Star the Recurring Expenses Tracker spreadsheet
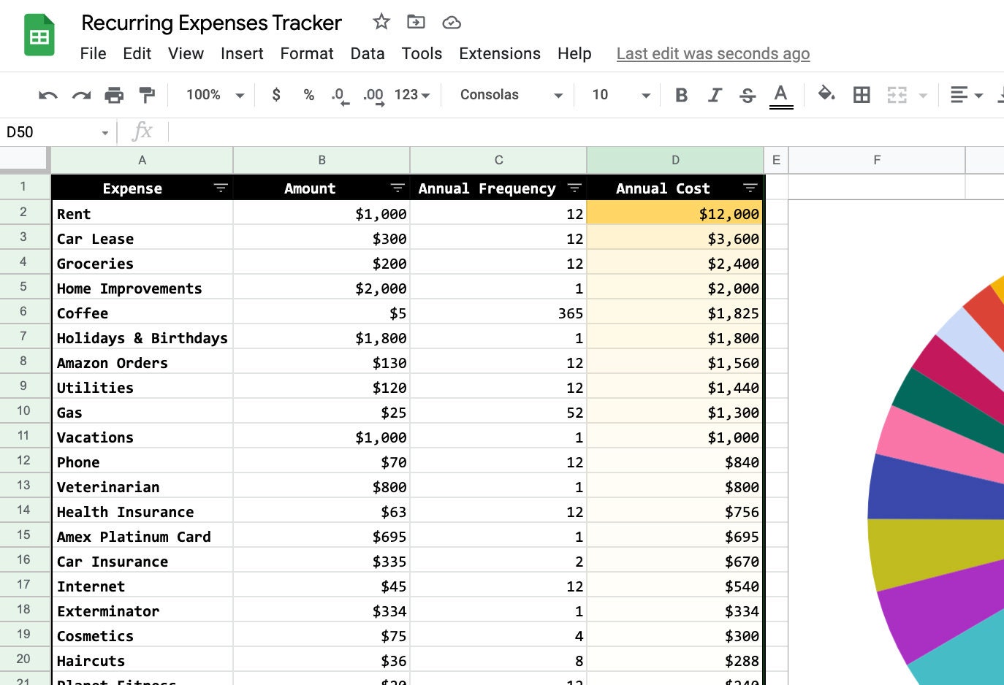 click(x=381, y=23)
